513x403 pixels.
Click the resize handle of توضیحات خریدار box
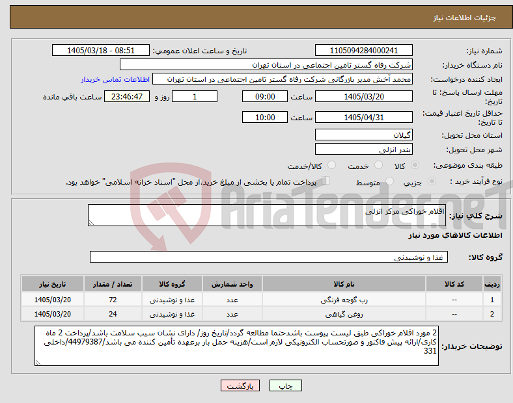point(38,362)
